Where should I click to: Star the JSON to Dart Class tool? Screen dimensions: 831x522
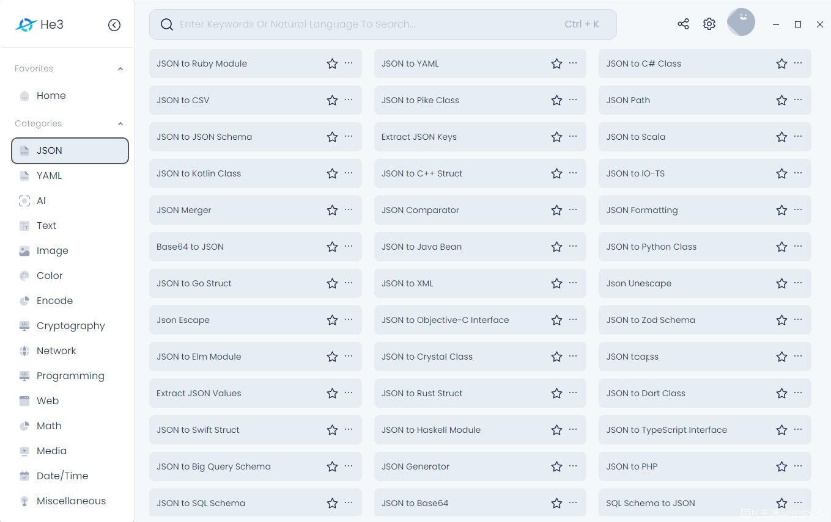tap(781, 393)
